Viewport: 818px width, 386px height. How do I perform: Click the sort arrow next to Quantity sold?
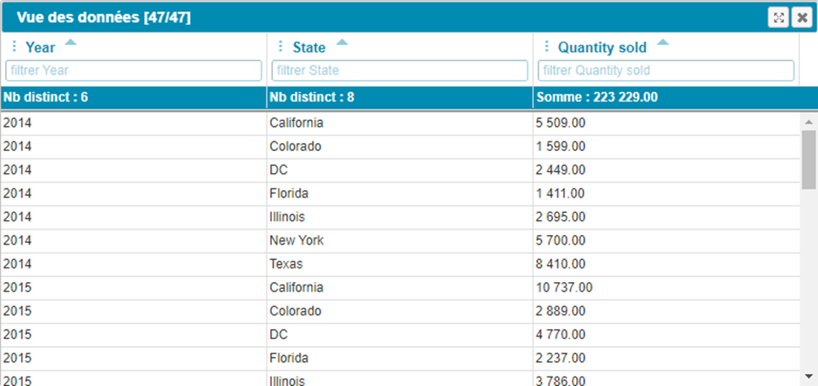point(663,42)
